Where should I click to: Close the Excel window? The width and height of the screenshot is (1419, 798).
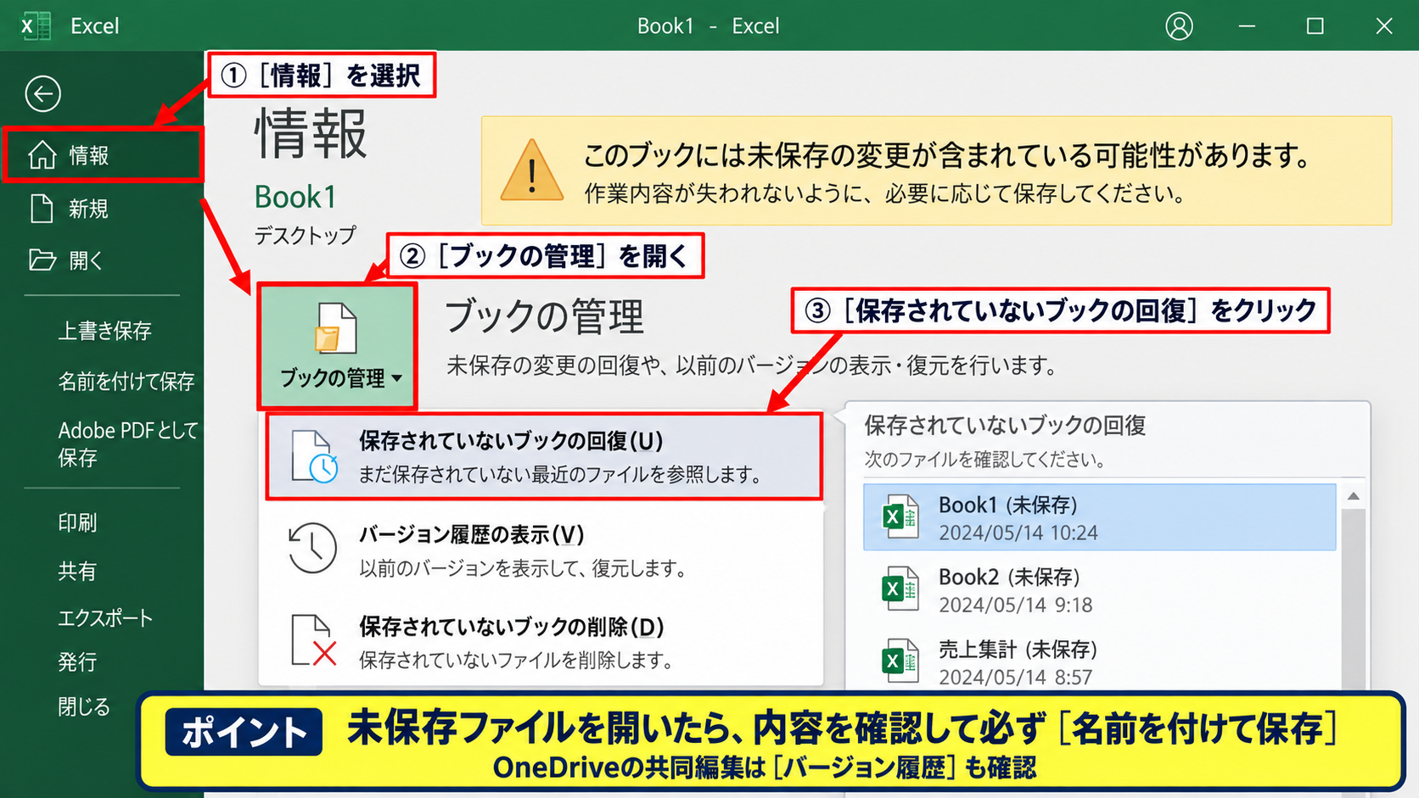tap(1384, 26)
